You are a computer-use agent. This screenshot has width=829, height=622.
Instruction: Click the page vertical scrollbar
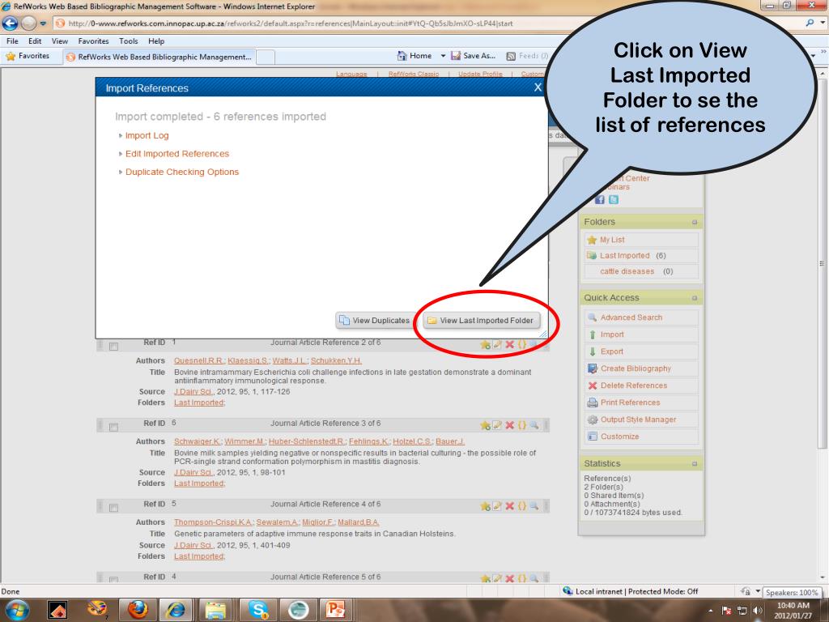coord(823,262)
